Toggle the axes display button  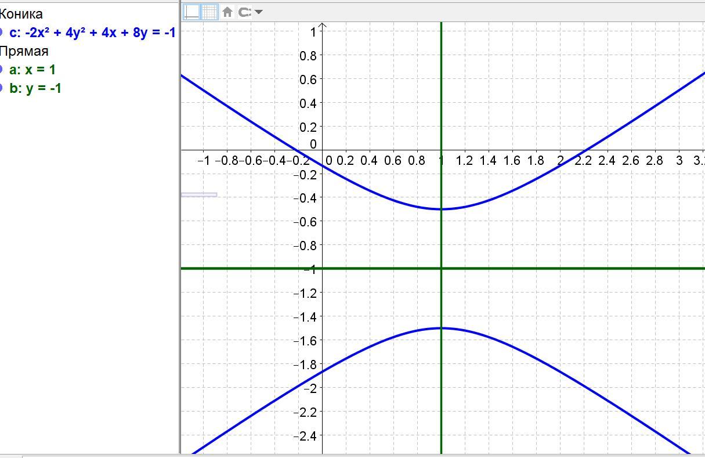(191, 12)
